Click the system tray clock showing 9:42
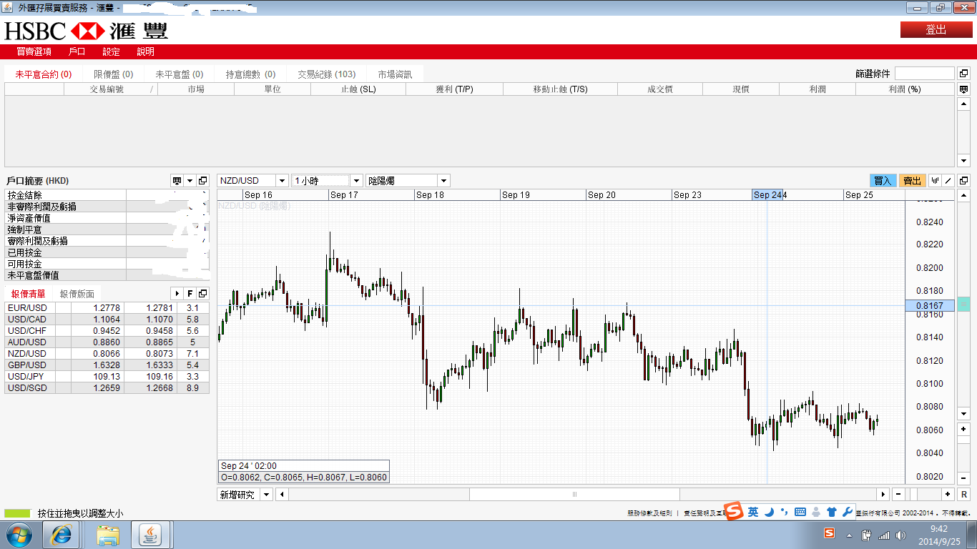Screen dimensions: 977x549 click(x=940, y=535)
